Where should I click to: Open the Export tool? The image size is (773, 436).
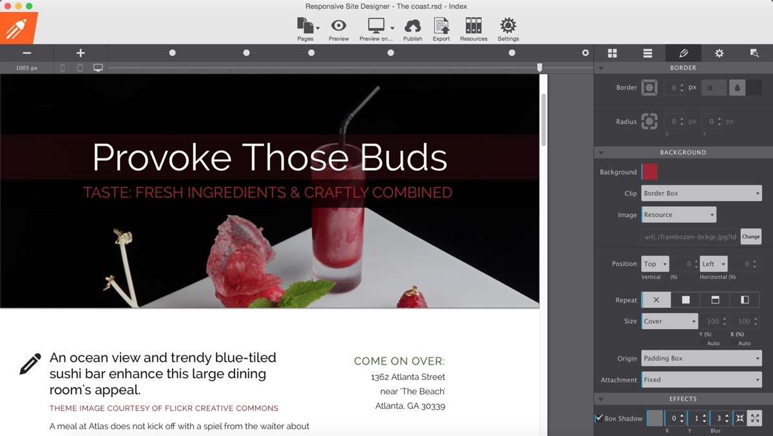441,26
